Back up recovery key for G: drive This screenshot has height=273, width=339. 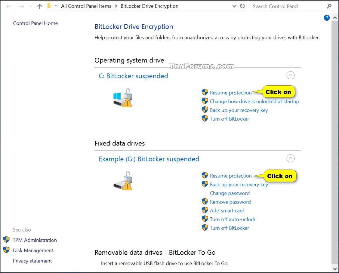239,185
